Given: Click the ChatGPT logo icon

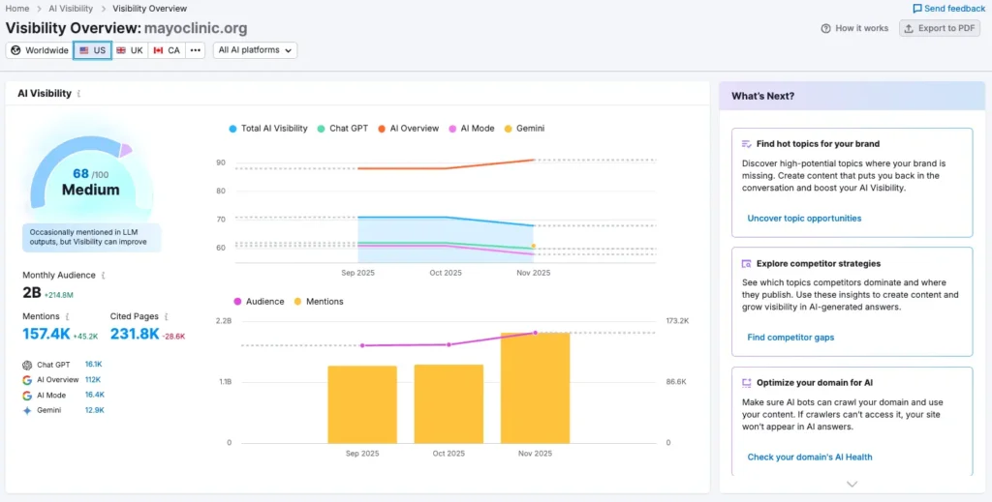Looking at the screenshot, I should click(26, 365).
